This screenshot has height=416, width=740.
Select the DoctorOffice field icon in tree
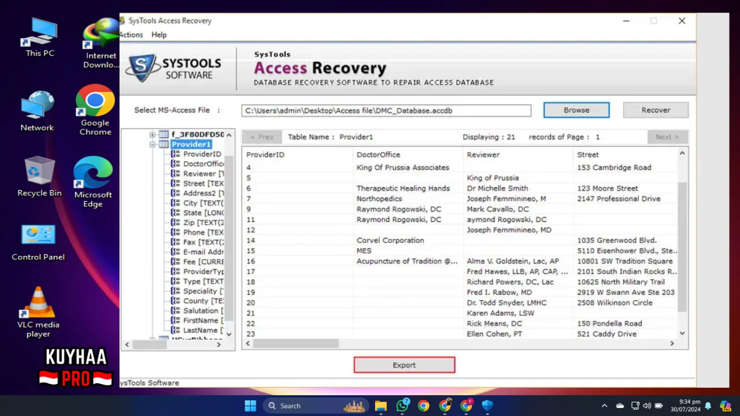[176, 164]
